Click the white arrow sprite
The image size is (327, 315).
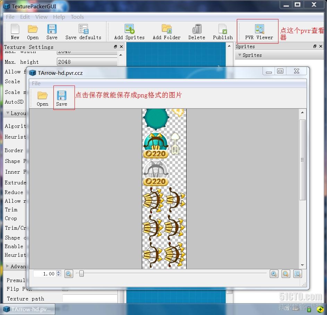click(x=175, y=143)
